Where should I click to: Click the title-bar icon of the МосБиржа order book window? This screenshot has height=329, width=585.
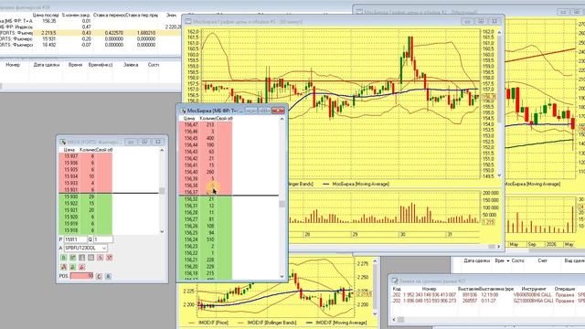pyautogui.click(x=183, y=111)
